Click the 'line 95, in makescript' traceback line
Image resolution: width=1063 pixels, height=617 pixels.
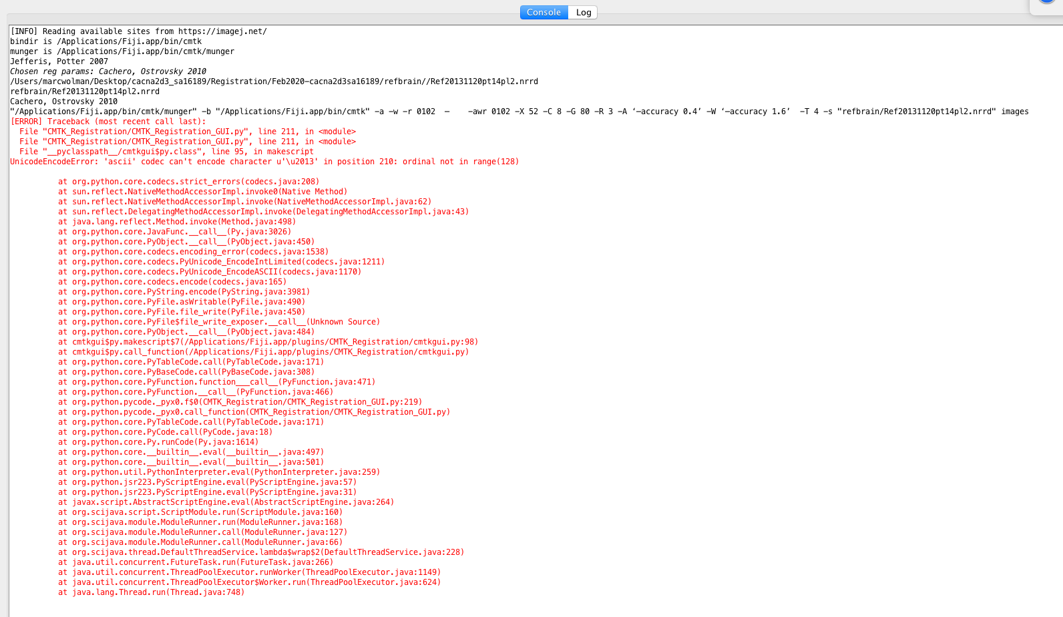[166, 152]
